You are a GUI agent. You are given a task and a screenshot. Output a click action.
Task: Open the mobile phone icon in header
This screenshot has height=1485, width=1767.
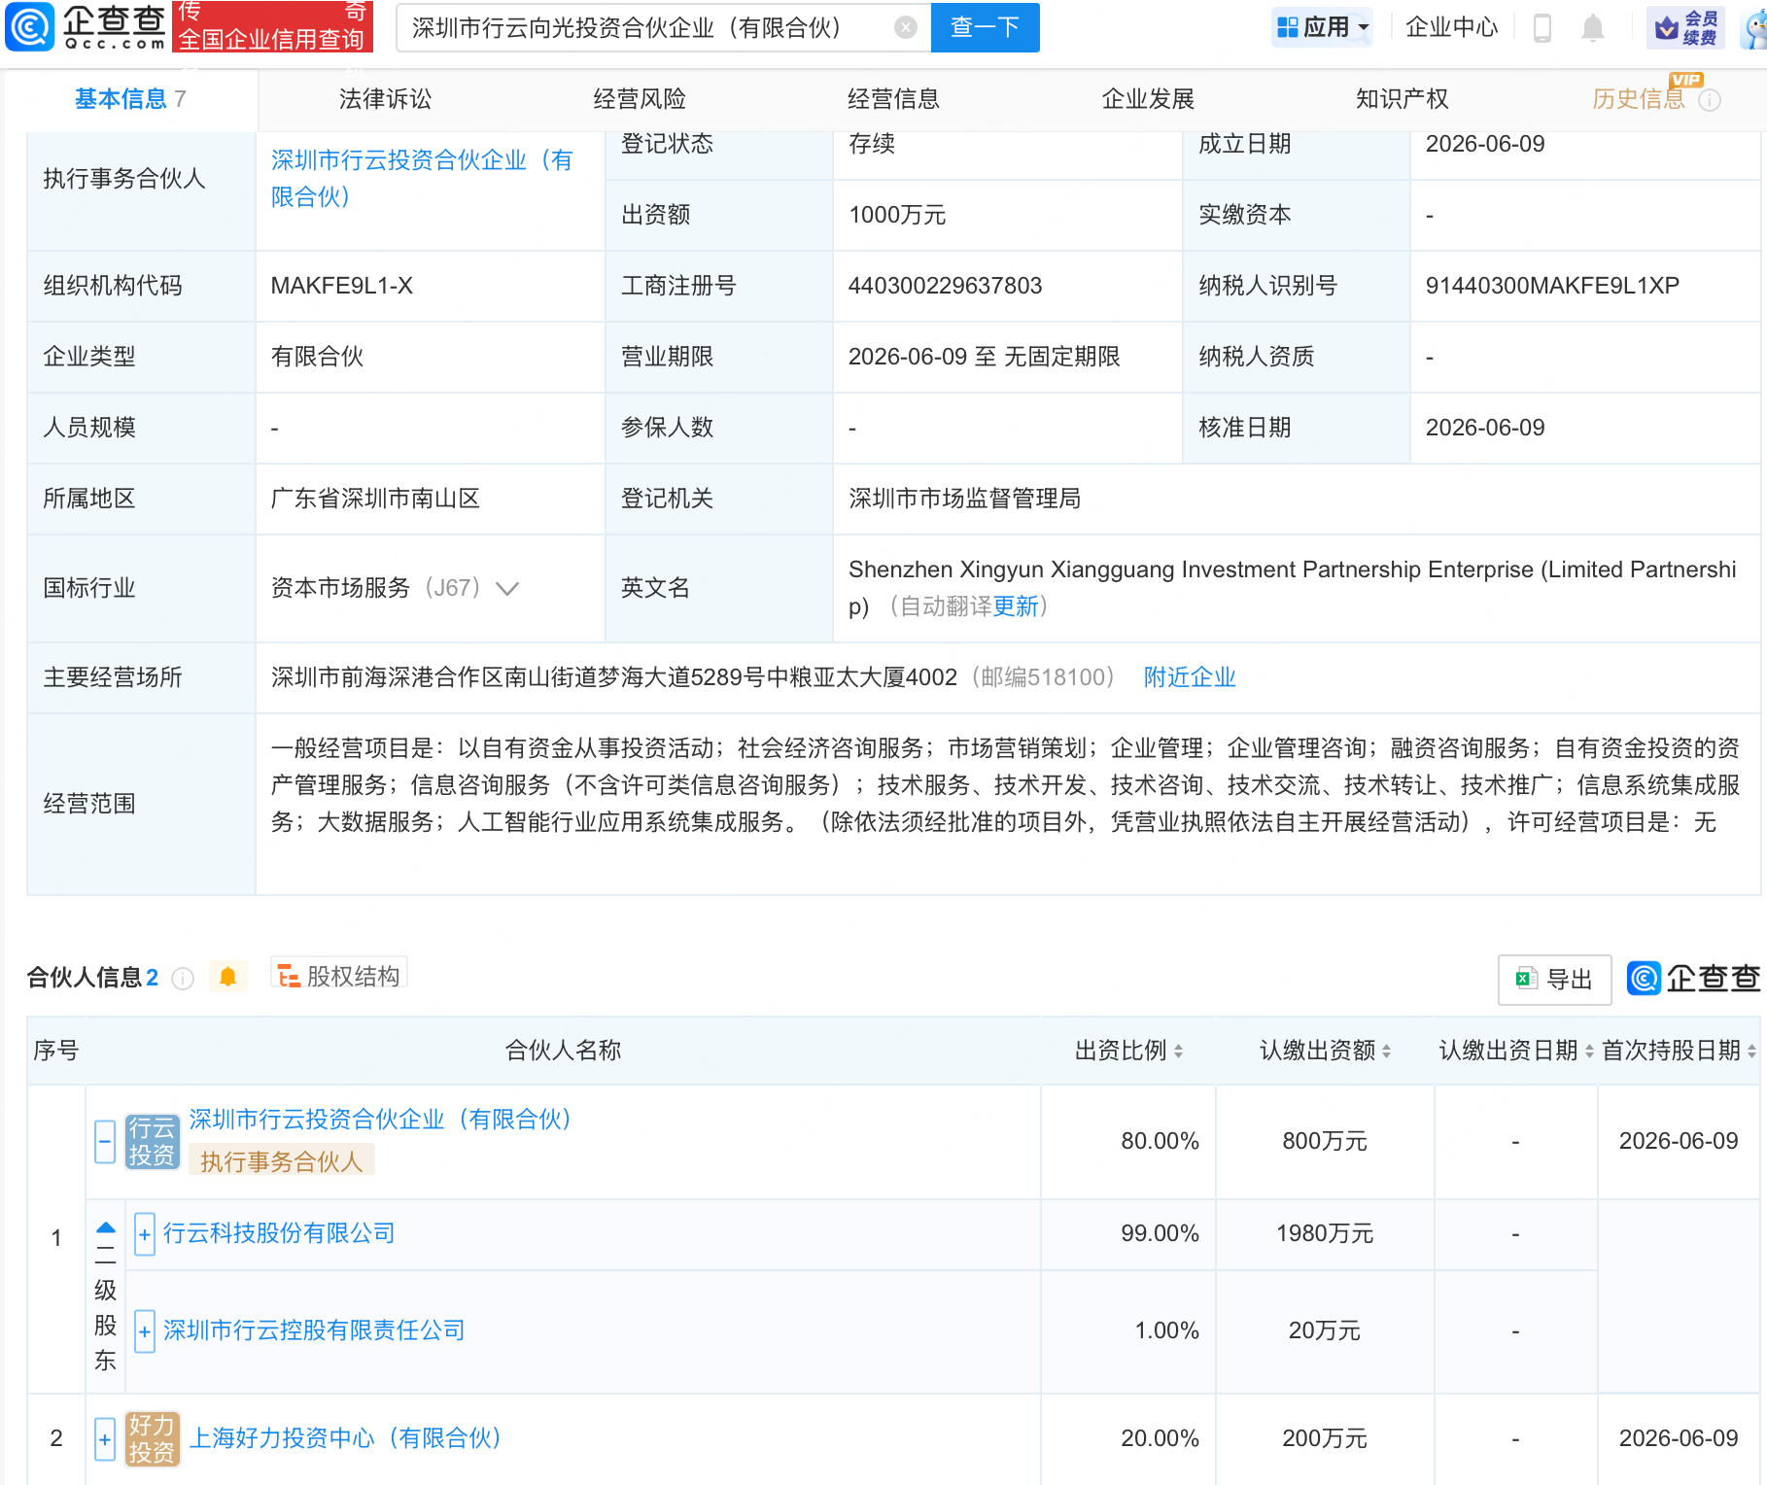coord(1542,27)
